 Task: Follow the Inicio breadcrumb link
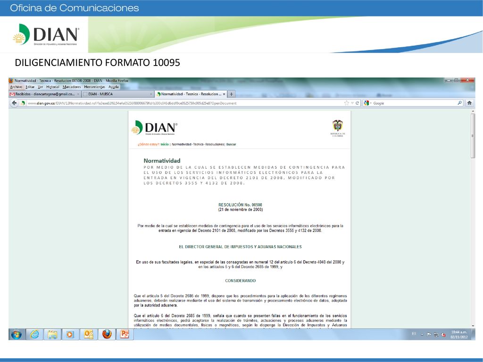pos(165,144)
